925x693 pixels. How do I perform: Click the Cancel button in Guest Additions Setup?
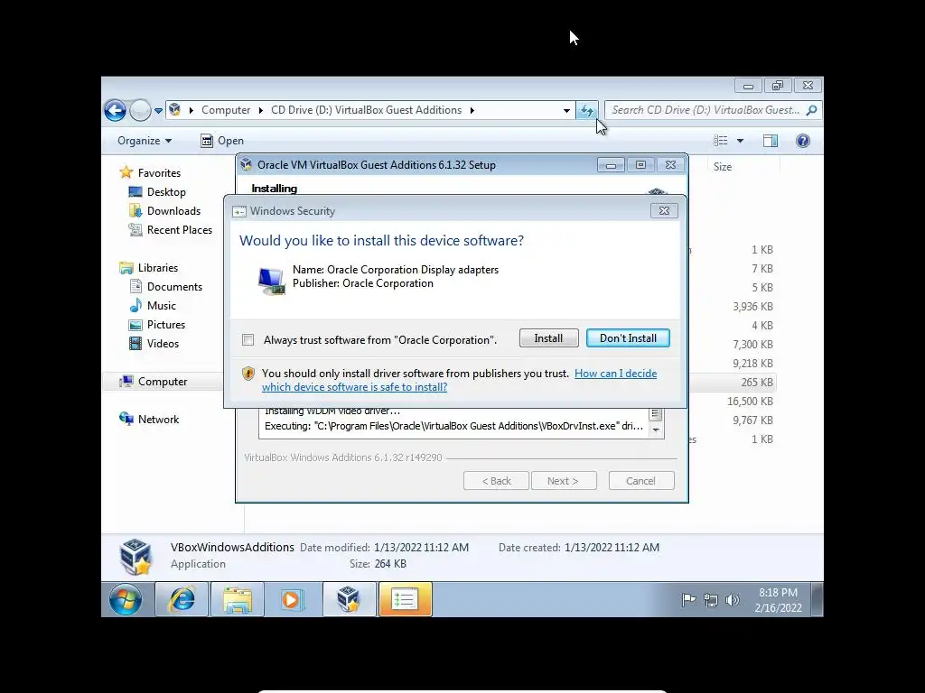click(640, 481)
